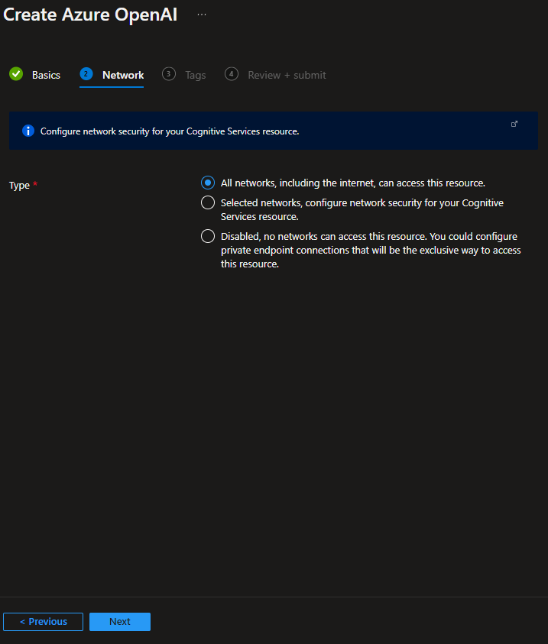Image resolution: width=548 pixels, height=644 pixels.
Task: Switch to the Network tab
Action: pyautogui.click(x=123, y=75)
